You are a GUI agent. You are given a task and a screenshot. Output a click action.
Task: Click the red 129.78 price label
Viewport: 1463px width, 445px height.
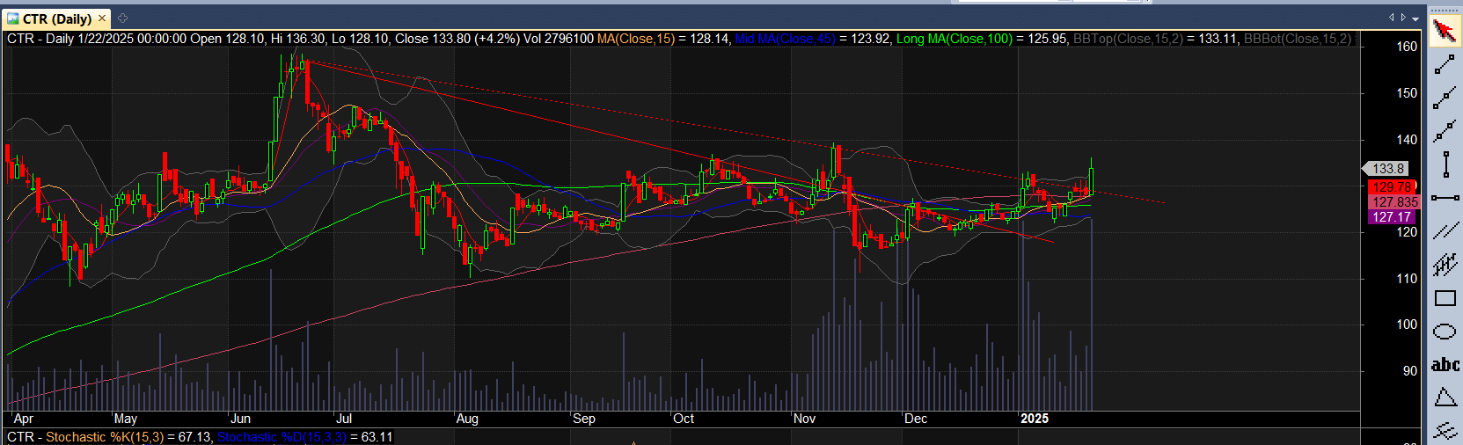click(1392, 186)
